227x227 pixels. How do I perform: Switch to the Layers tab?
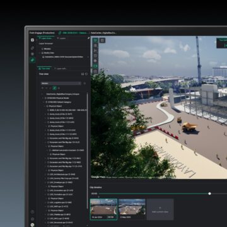tap(61, 38)
